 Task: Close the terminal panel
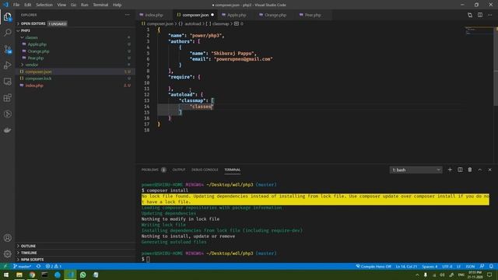pos(489,170)
